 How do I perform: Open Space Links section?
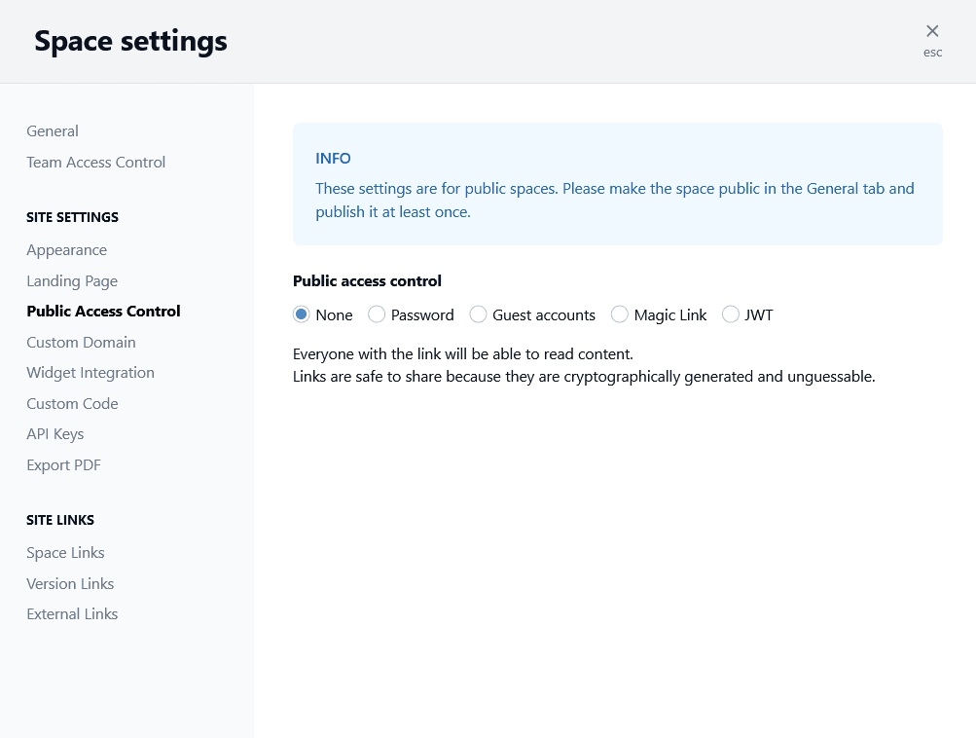click(x=65, y=553)
